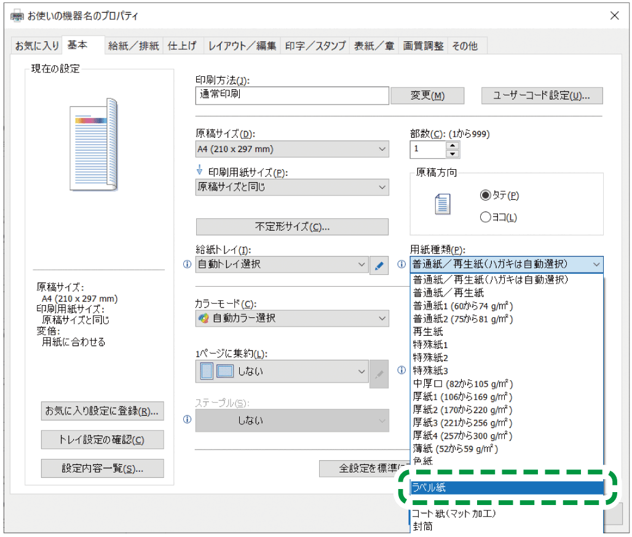The width and height of the screenshot is (632, 537).
Task: Click the printer icon in the title bar
Action: coord(16,15)
